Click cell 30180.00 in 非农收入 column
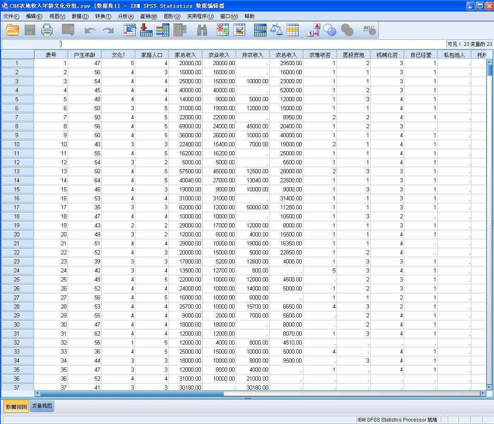The width and height of the screenshot is (494, 424). point(253,388)
